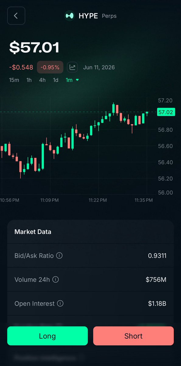Viewport: 181px width, 366px height.
Task: Tap the 56.60 price axis label
Action: click(x=165, y=146)
